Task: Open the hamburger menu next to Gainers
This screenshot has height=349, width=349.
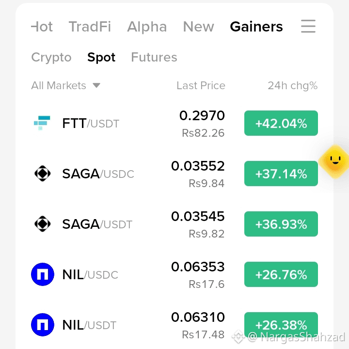Action: [x=308, y=26]
